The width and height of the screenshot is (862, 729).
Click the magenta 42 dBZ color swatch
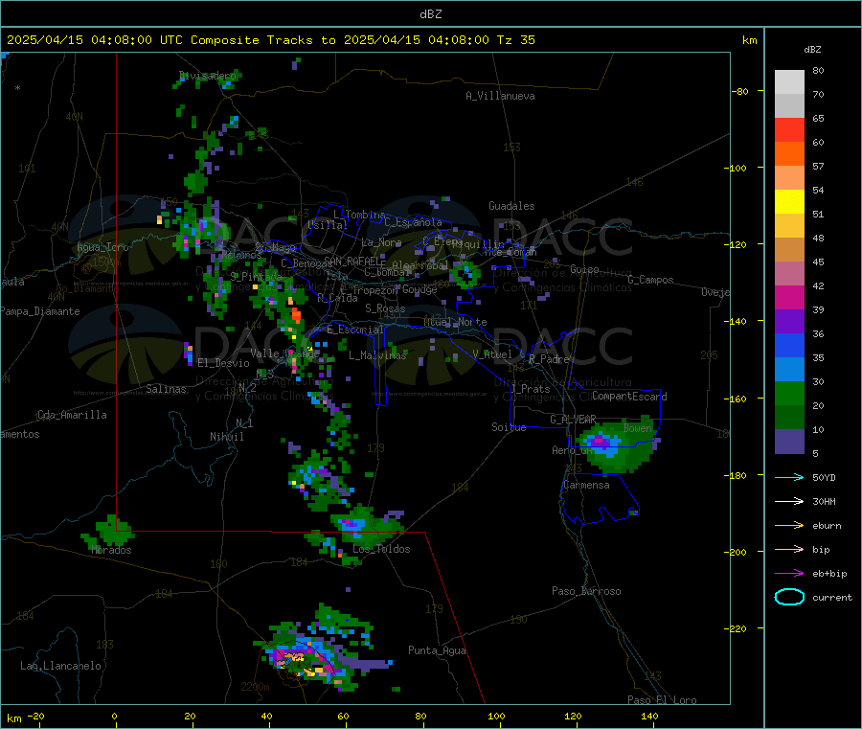point(789,297)
